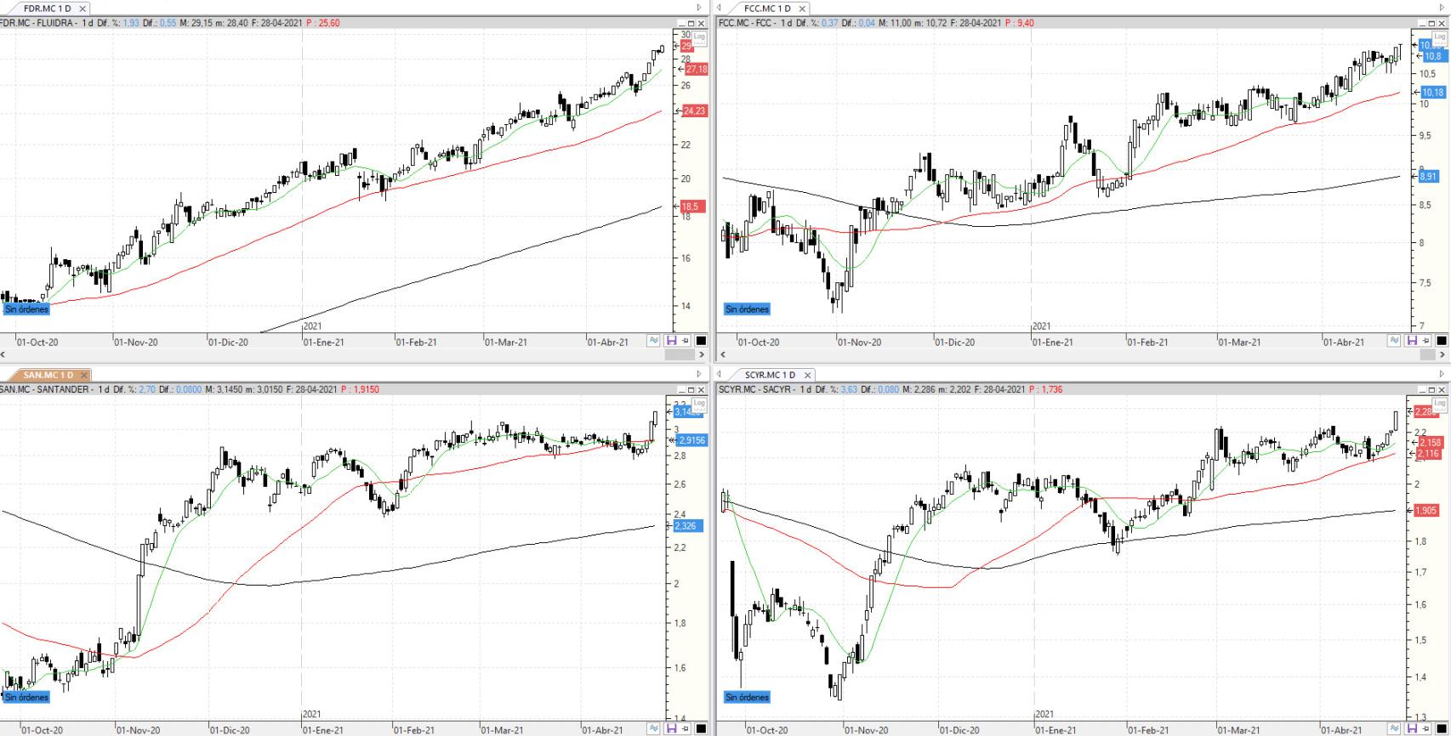Click the purple save icon under FCC chart
This screenshot has height=736, width=1451.
(x=1411, y=341)
